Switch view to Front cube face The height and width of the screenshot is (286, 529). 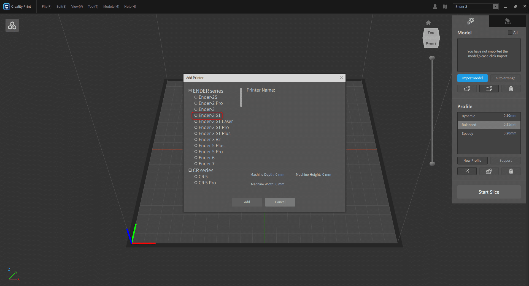(x=431, y=43)
